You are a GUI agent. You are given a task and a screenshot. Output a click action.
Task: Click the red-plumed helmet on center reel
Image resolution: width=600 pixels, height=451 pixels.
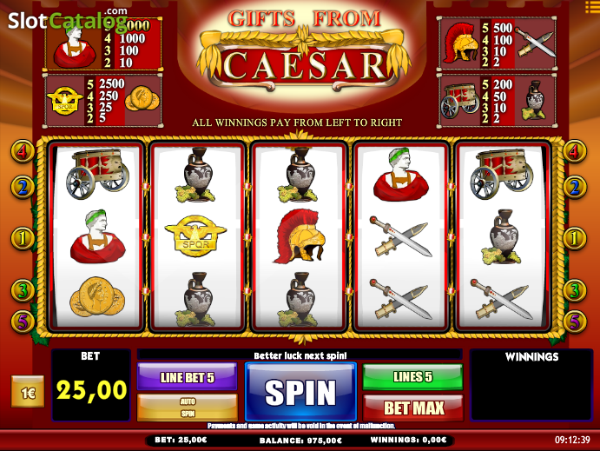300,236
